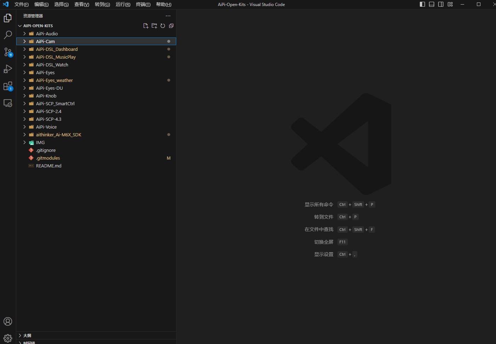Click the IMG folder image icon

pyautogui.click(x=31, y=142)
